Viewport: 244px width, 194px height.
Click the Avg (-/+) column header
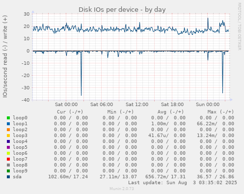(x=170, y=112)
